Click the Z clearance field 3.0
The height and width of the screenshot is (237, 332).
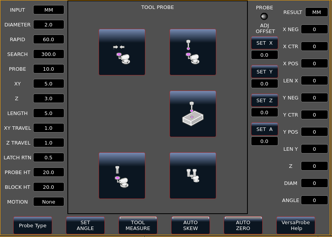(49, 98)
